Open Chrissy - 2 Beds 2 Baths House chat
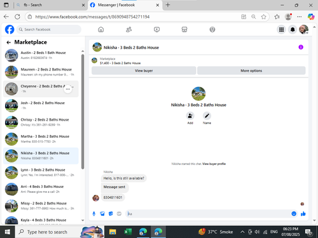 tap(41, 122)
